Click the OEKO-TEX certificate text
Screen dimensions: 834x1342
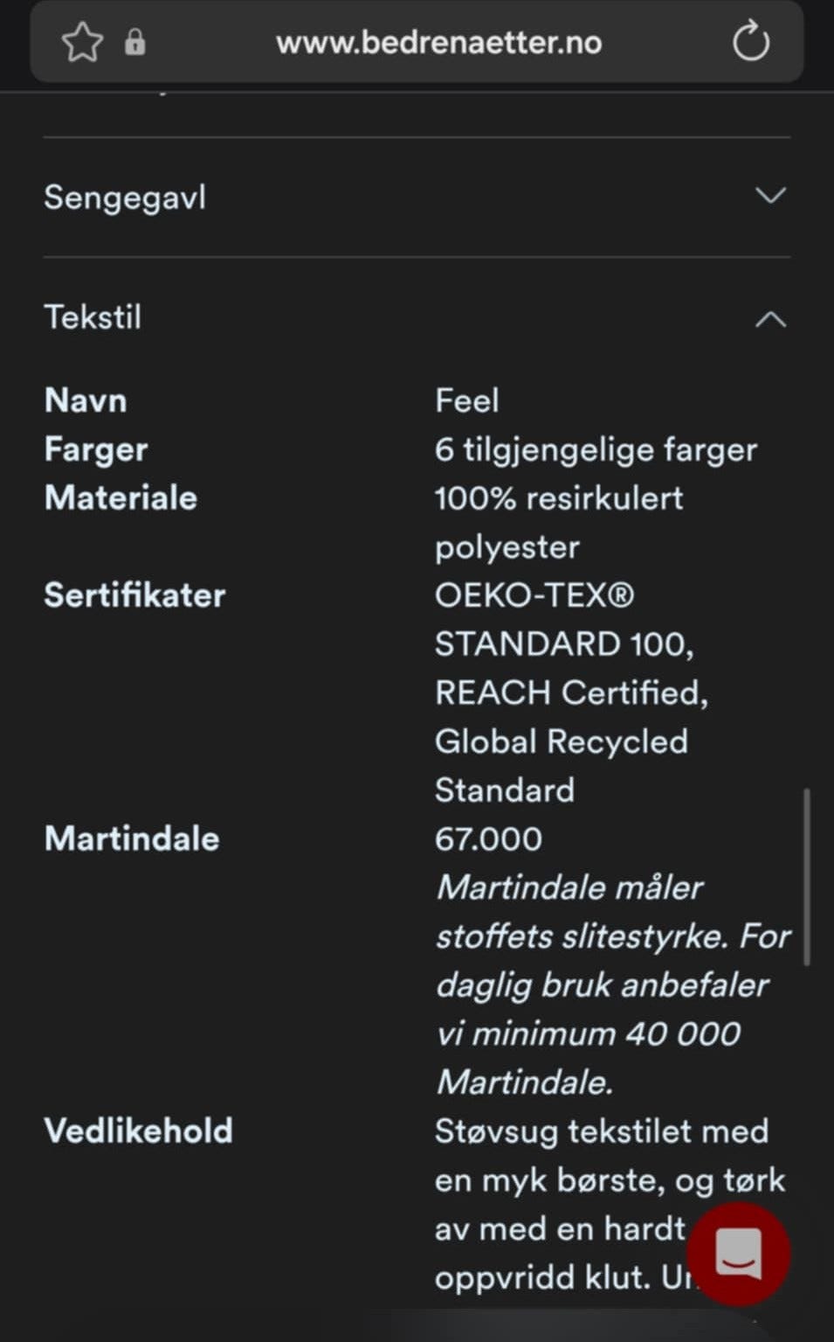534,595
